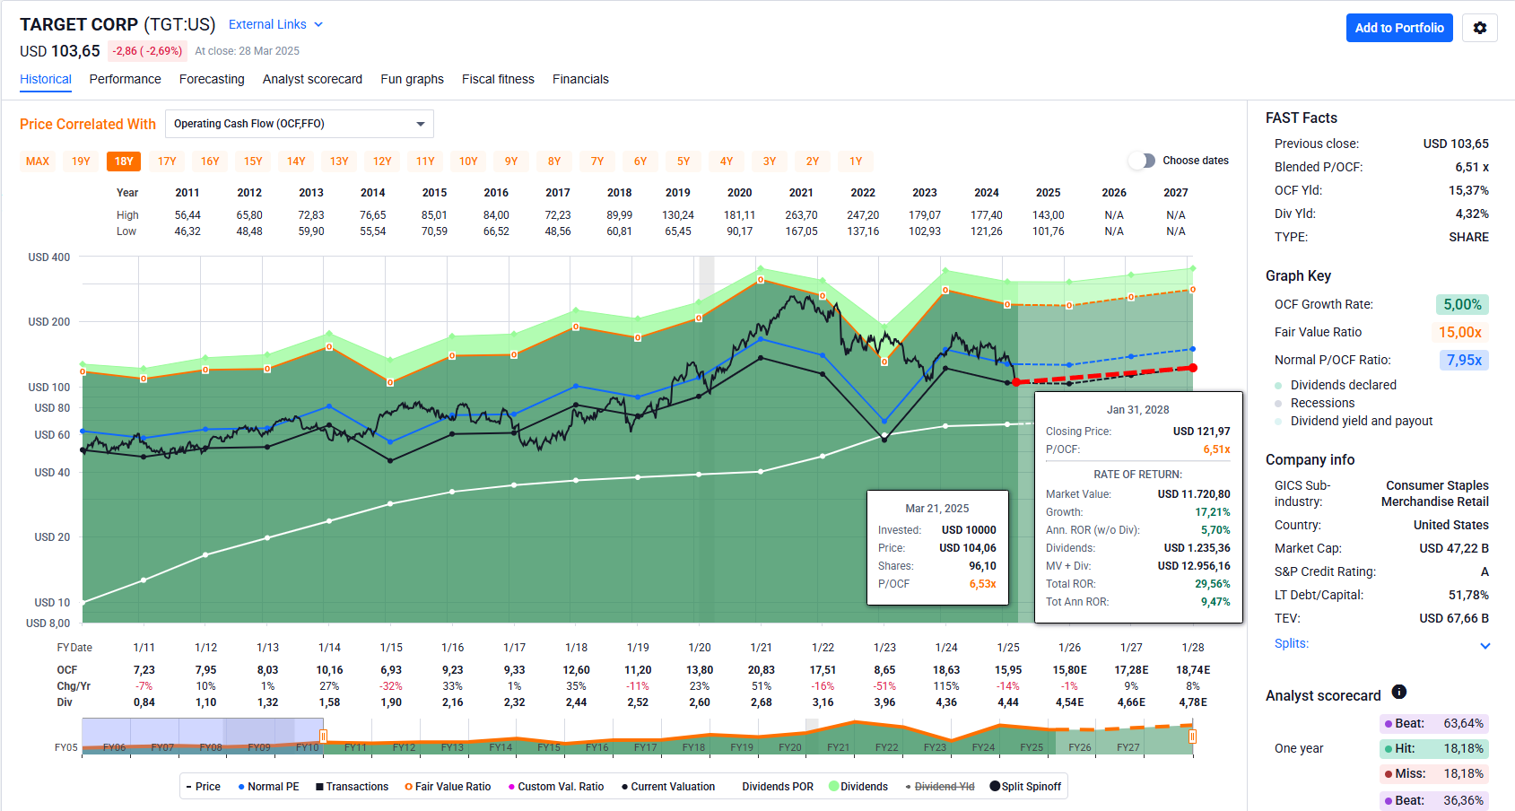Click the Transactions legend square icon
This screenshot has height=811, width=1515.
pos(319,787)
